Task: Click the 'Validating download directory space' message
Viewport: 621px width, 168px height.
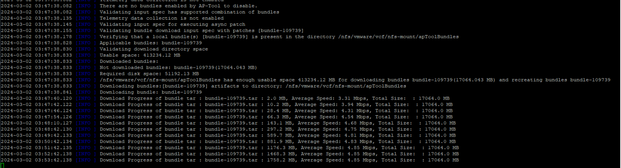Action: (x=154, y=49)
